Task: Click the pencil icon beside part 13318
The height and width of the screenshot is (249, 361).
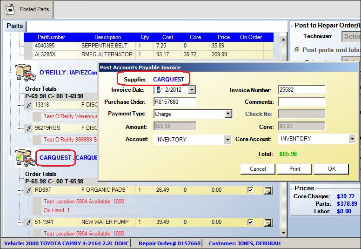Action: pyautogui.click(x=28, y=105)
